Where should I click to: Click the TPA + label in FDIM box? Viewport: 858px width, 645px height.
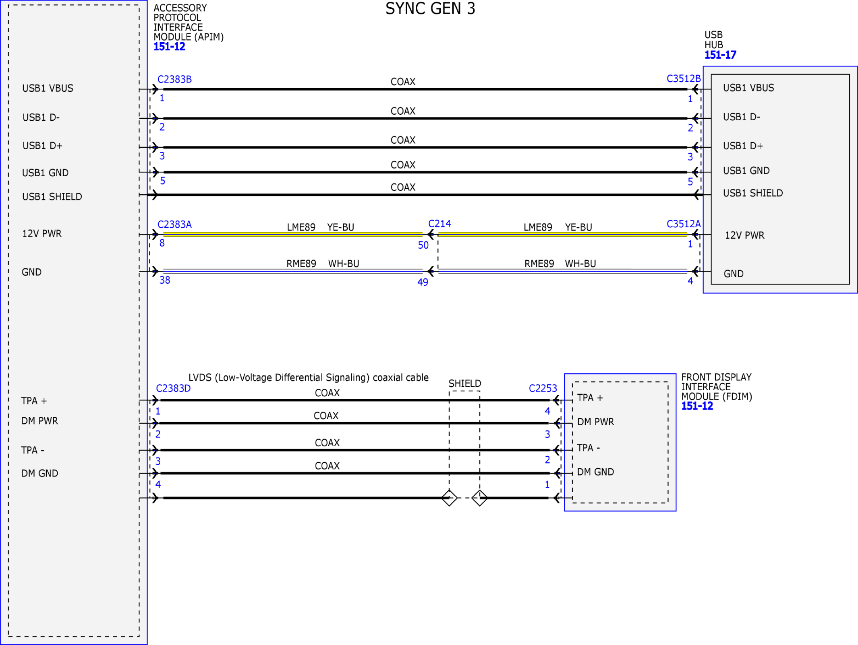click(590, 398)
